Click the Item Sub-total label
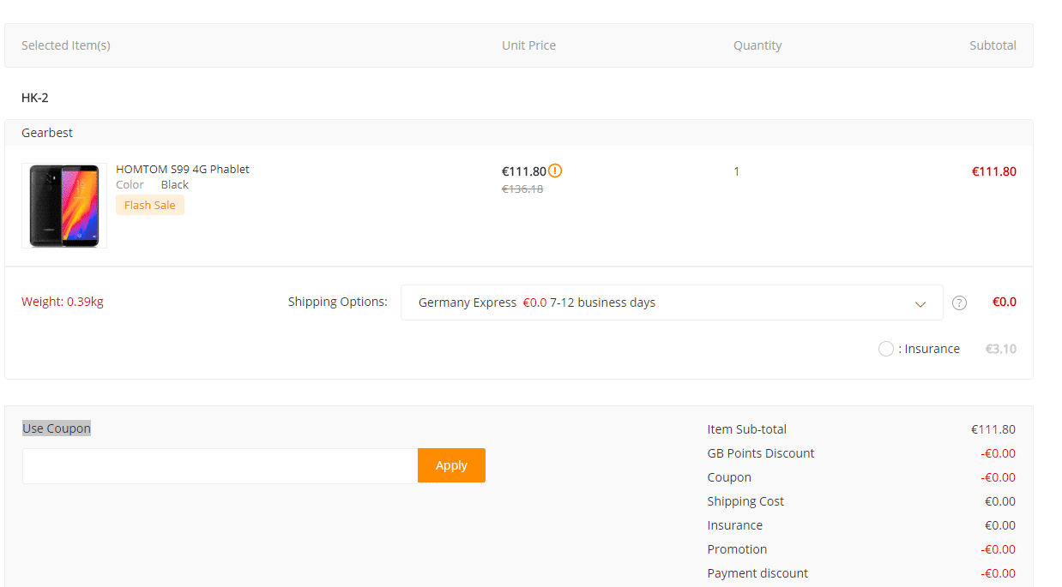Screen dimensions: 1062x587 coord(747,429)
